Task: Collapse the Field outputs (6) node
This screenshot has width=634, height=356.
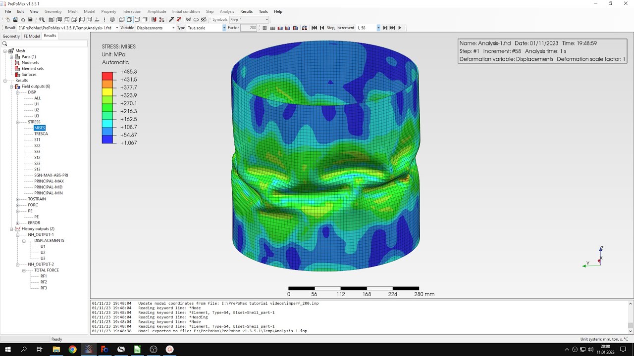Action: (11, 86)
